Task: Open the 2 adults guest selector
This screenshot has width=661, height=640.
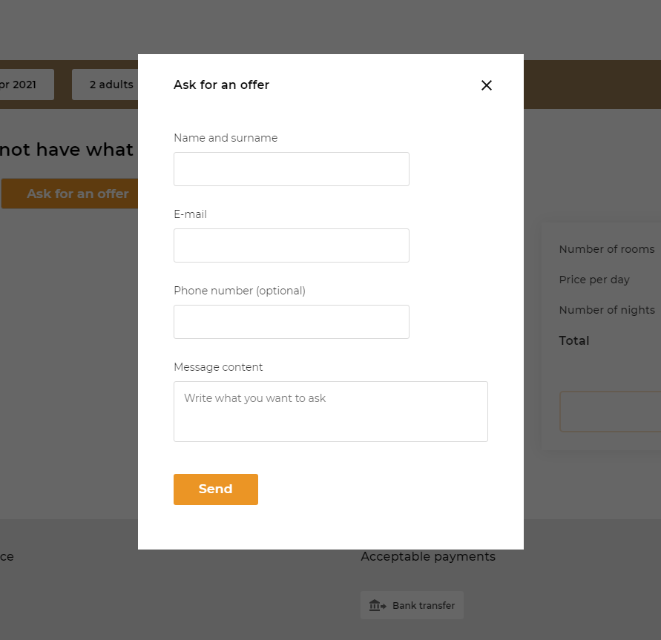Action: click(x=105, y=85)
